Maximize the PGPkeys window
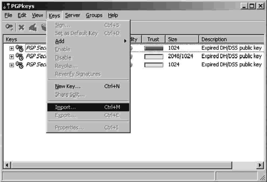 coord(252,6)
